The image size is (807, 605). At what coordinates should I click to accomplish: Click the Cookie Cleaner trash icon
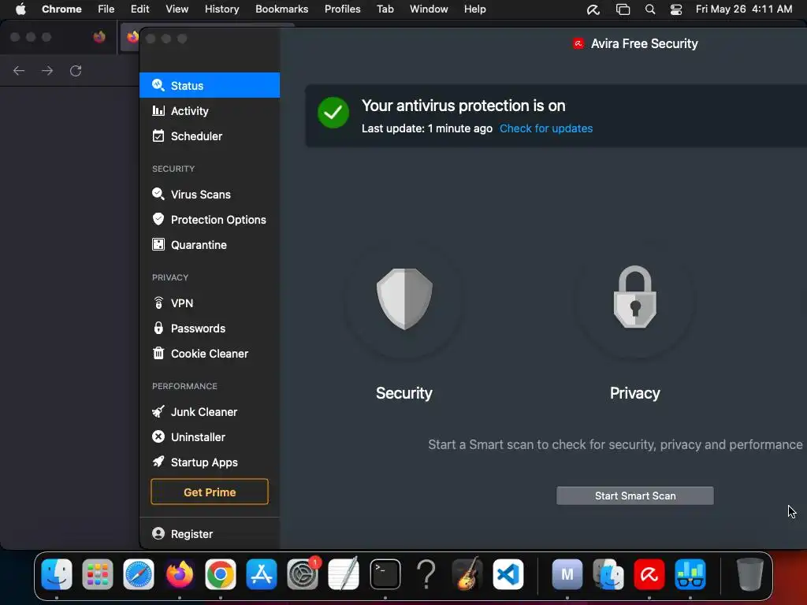[158, 353]
